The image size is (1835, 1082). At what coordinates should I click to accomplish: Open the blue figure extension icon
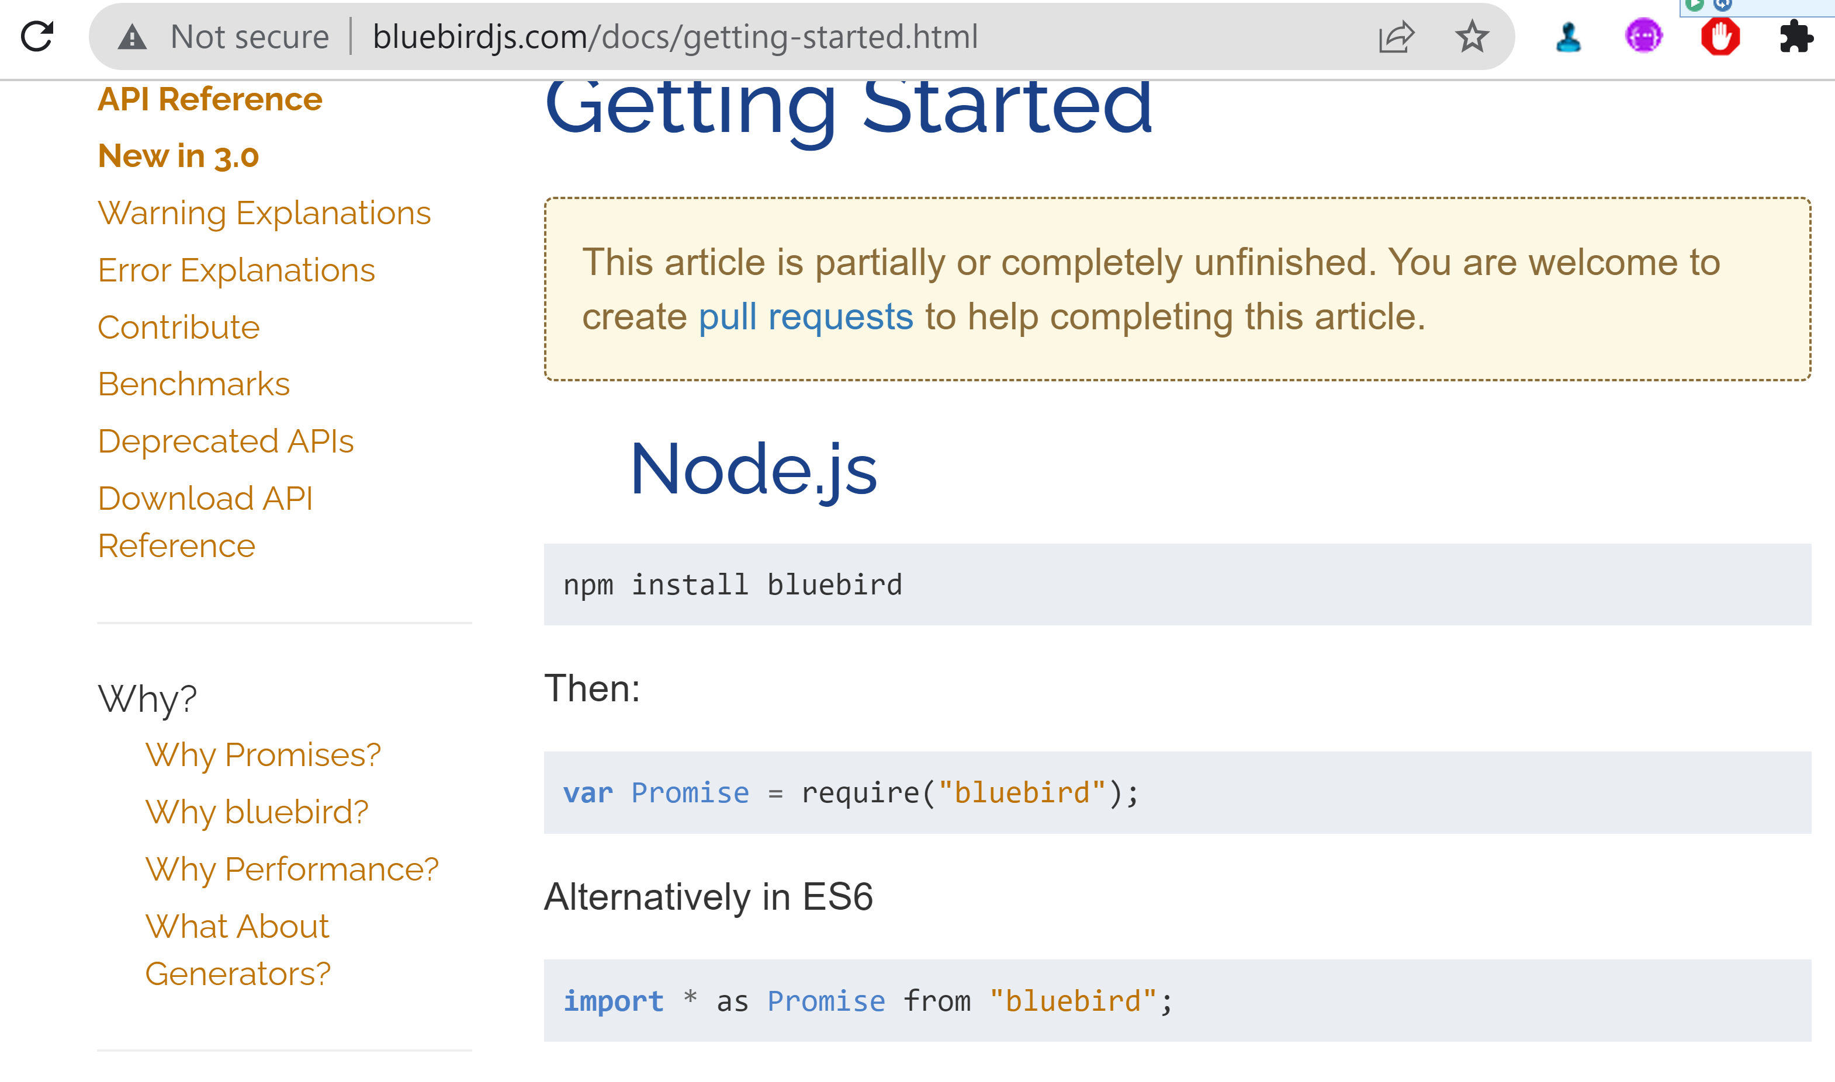click(x=1568, y=36)
